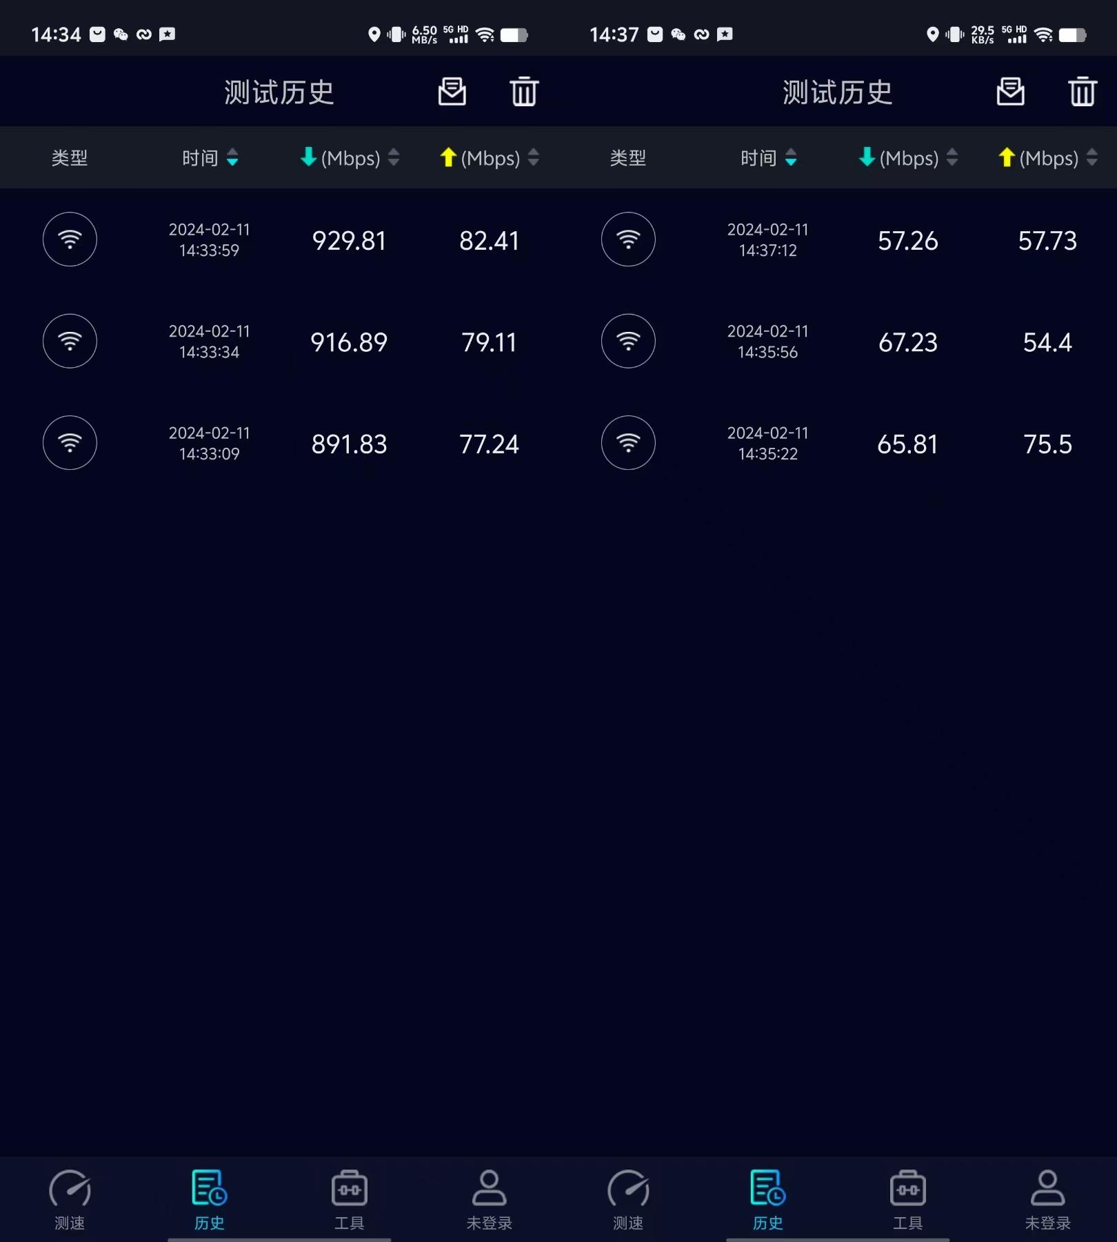
Task: Tap WiFi icon of the 916.89 result
Action: pyautogui.click(x=70, y=341)
